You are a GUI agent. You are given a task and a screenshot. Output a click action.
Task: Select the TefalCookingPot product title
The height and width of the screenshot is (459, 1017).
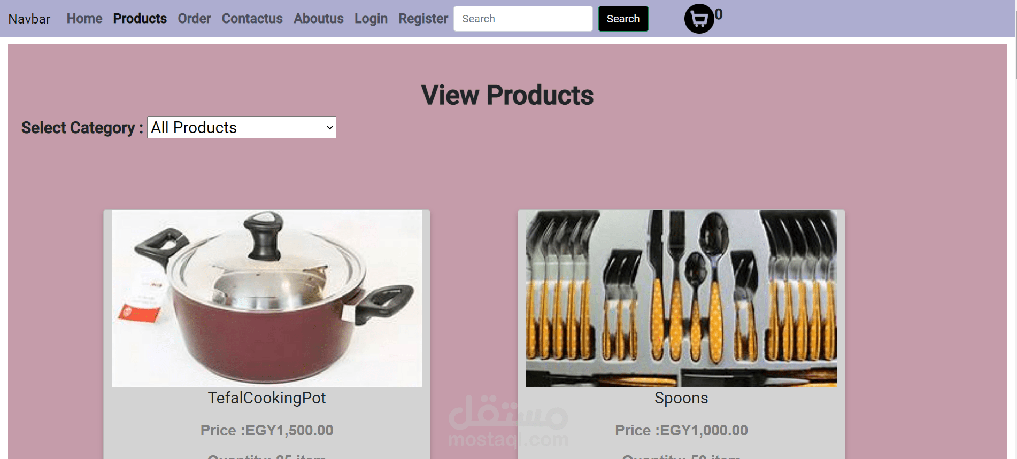click(x=267, y=398)
